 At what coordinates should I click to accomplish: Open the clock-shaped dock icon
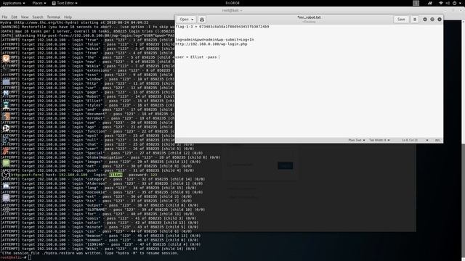point(6,175)
